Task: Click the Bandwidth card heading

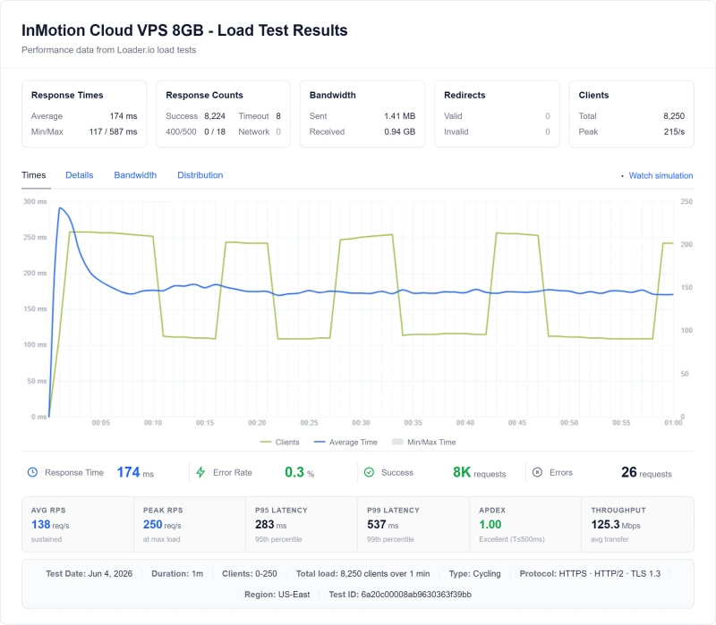Action: pyautogui.click(x=332, y=95)
